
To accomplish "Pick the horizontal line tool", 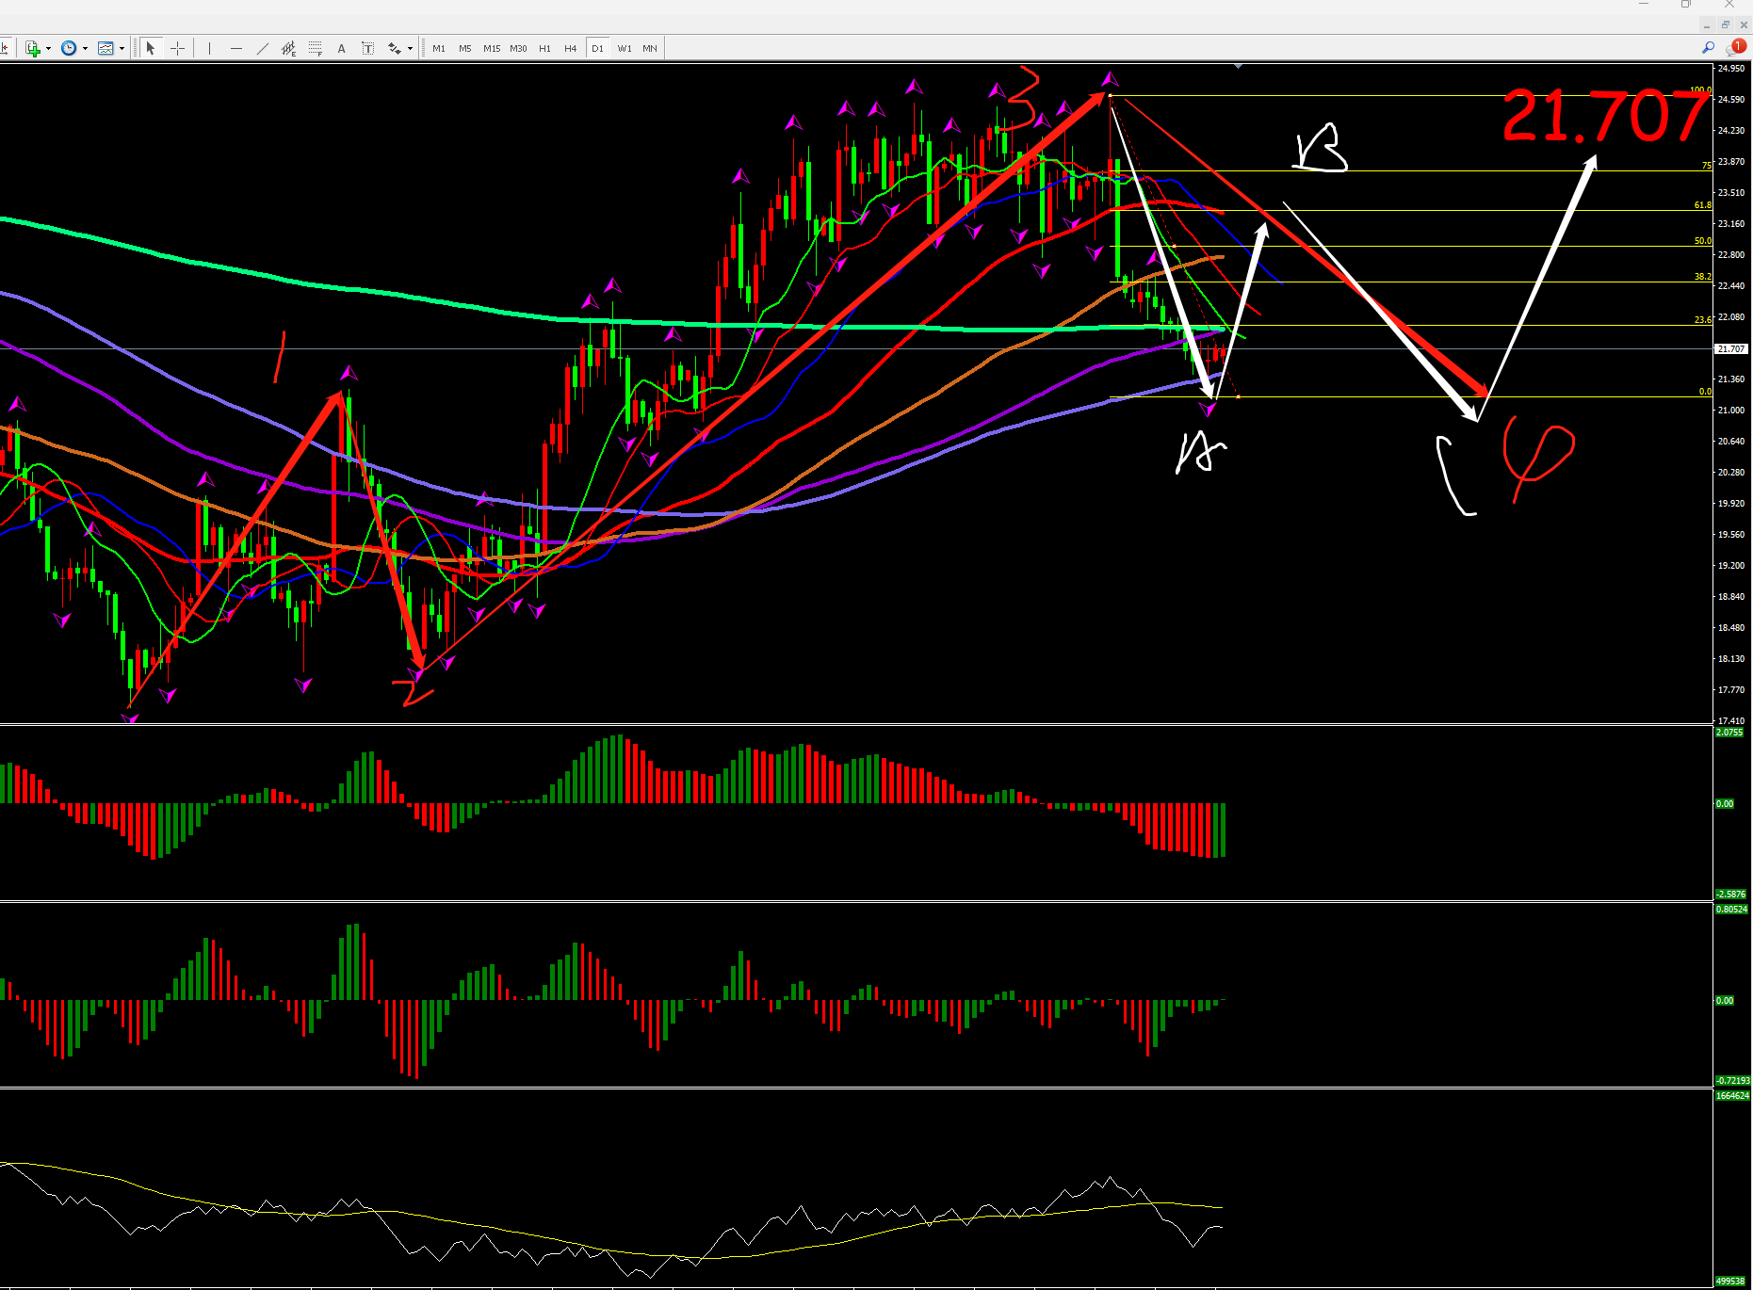I will pyautogui.click(x=235, y=48).
